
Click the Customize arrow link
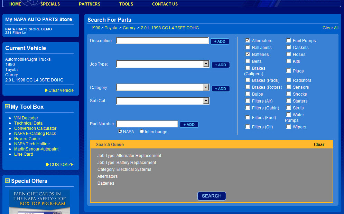pyautogui.click(x=60, y=165)
